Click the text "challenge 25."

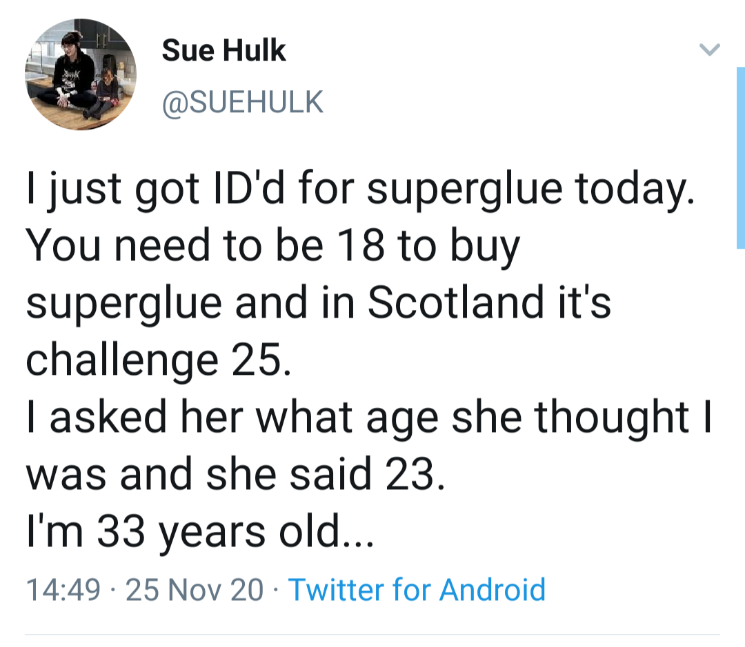pos(155,360)
